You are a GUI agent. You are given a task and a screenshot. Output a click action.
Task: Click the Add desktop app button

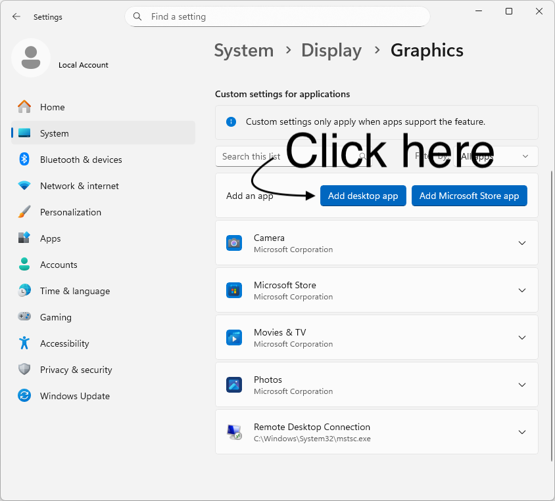pos(363,195)
